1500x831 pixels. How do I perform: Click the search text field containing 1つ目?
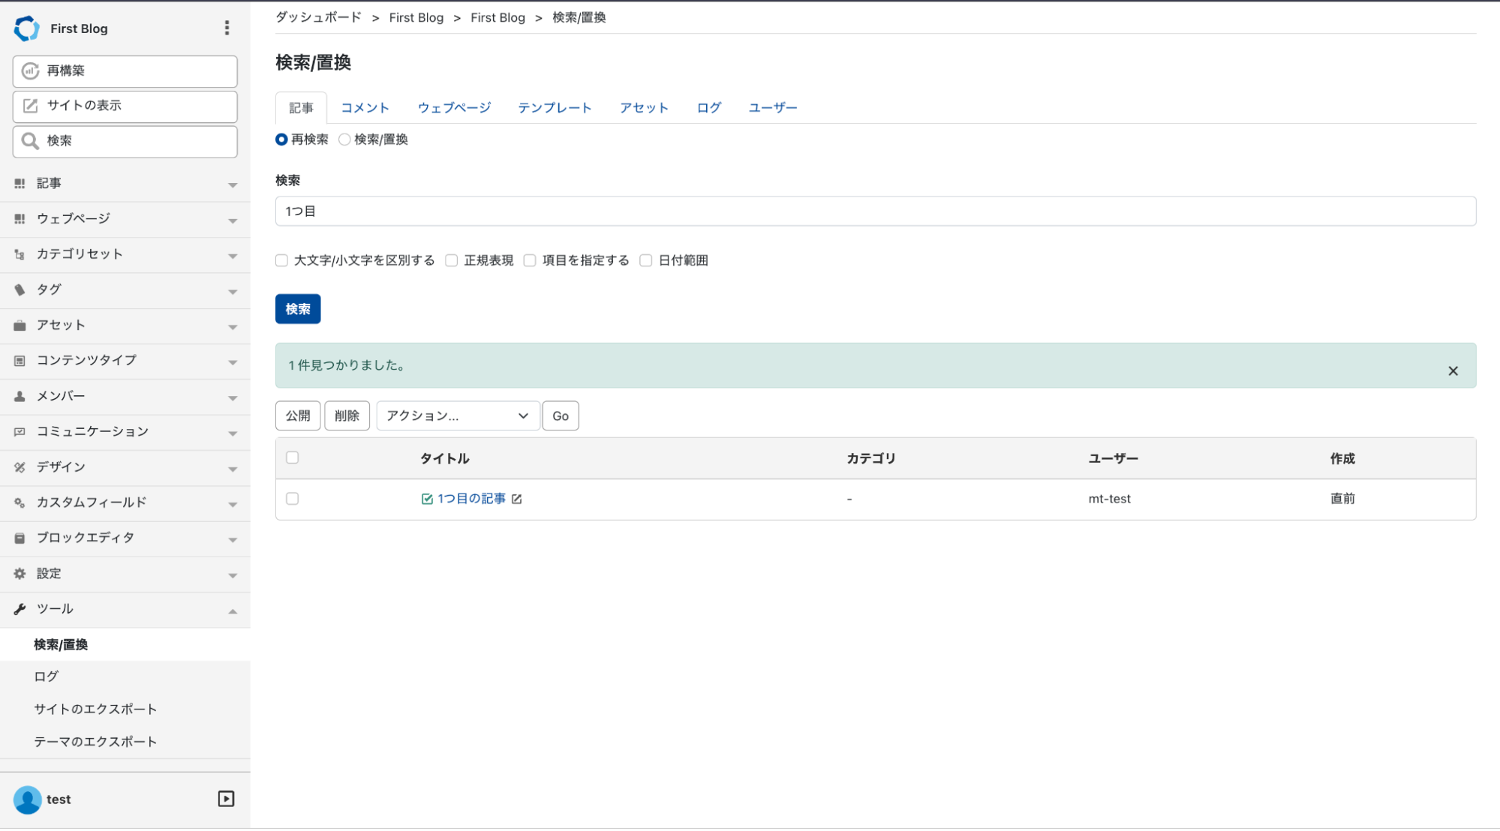[x=876, y=211]
